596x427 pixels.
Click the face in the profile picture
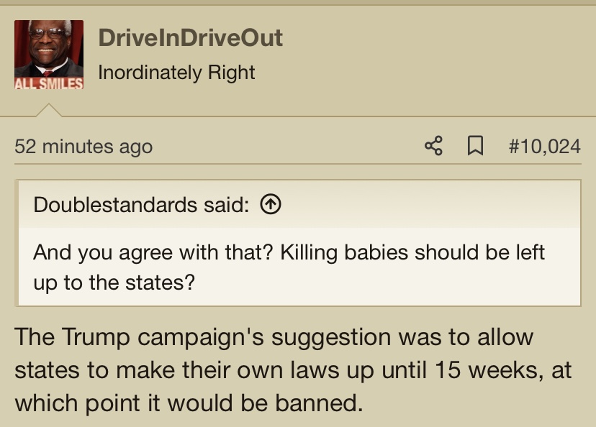(x=47, y=44)
